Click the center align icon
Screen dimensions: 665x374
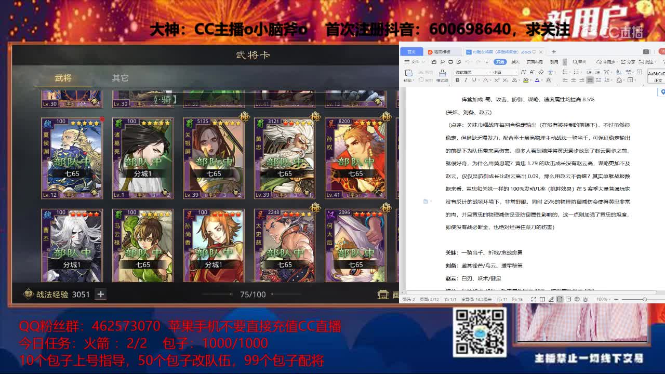573,80
